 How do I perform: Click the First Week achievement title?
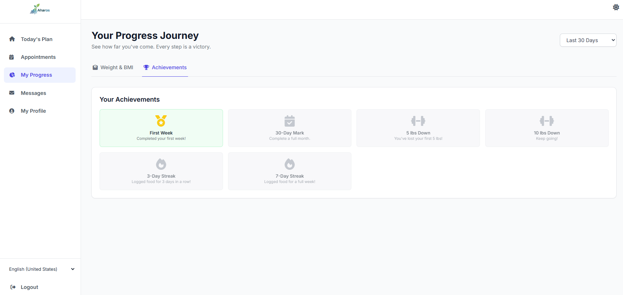161,133
